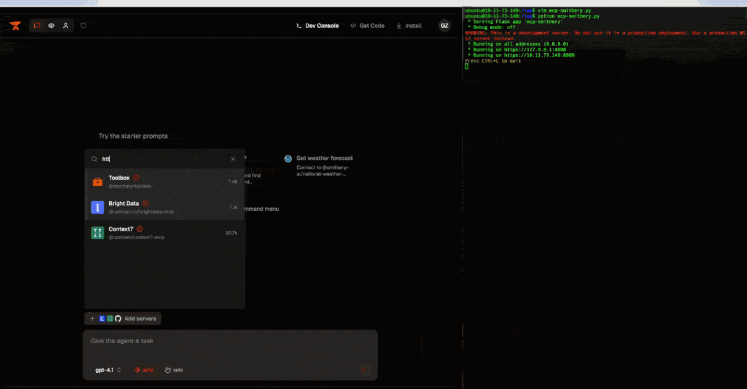The height and width of the screenshot is (389, 747).
Task: Click the plus icon beside Add servers
Action: 92,318
